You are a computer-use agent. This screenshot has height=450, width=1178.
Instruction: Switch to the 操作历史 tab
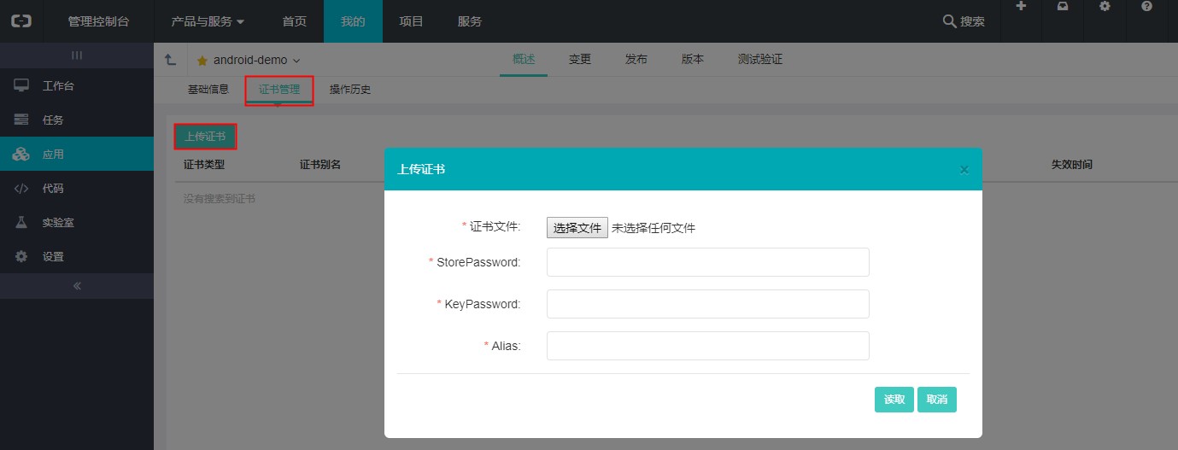(350, 90)
